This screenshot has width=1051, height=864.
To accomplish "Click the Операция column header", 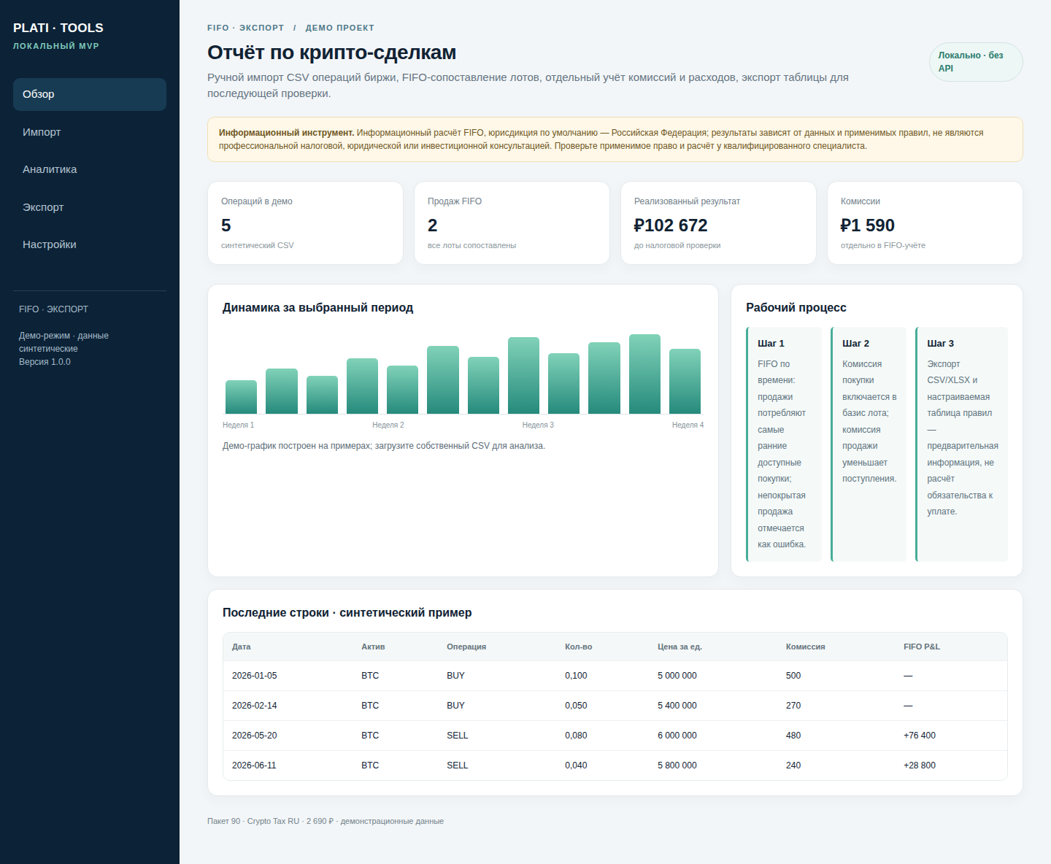I will point(466,647).
